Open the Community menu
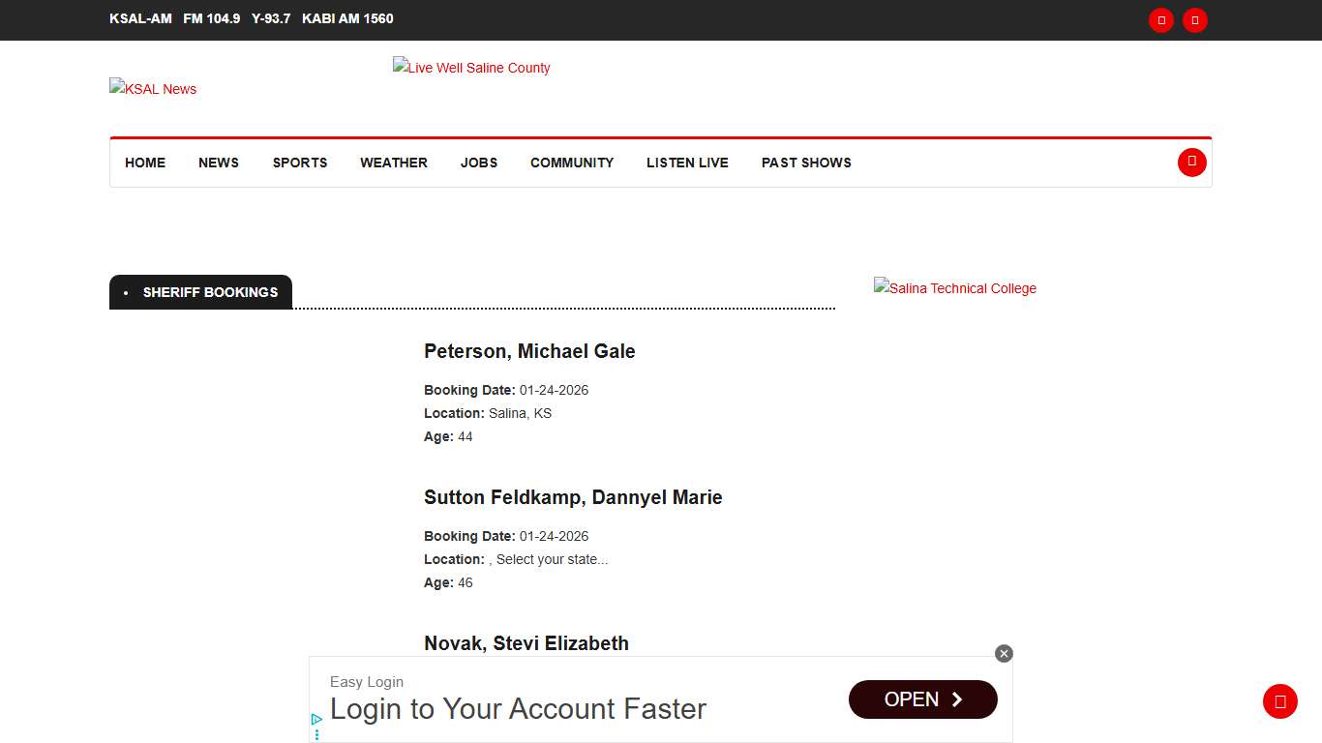 [x=572, y=163]
